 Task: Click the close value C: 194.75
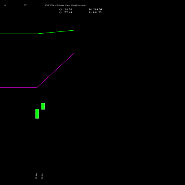coord(65,10)
